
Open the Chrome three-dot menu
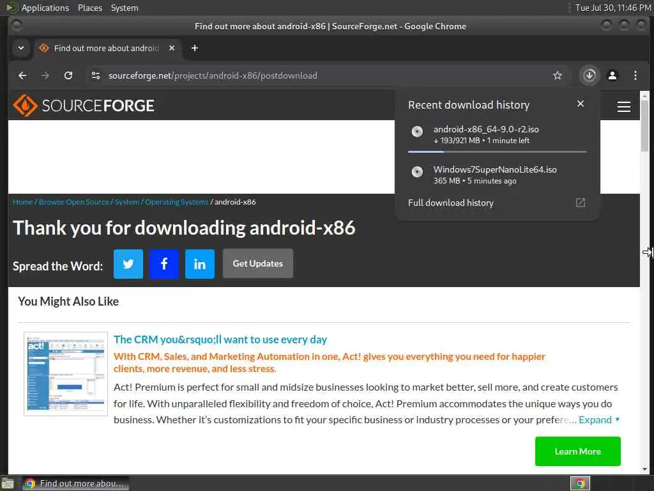click(635, 75)
